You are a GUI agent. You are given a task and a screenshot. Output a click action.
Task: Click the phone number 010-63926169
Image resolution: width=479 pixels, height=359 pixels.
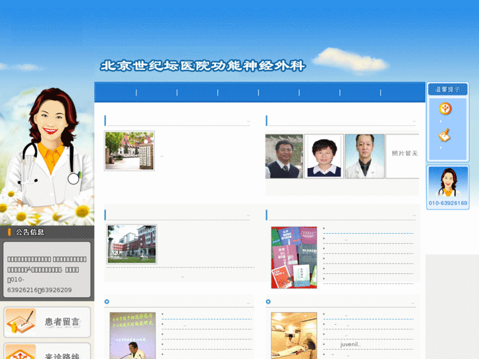coord(448,203)
